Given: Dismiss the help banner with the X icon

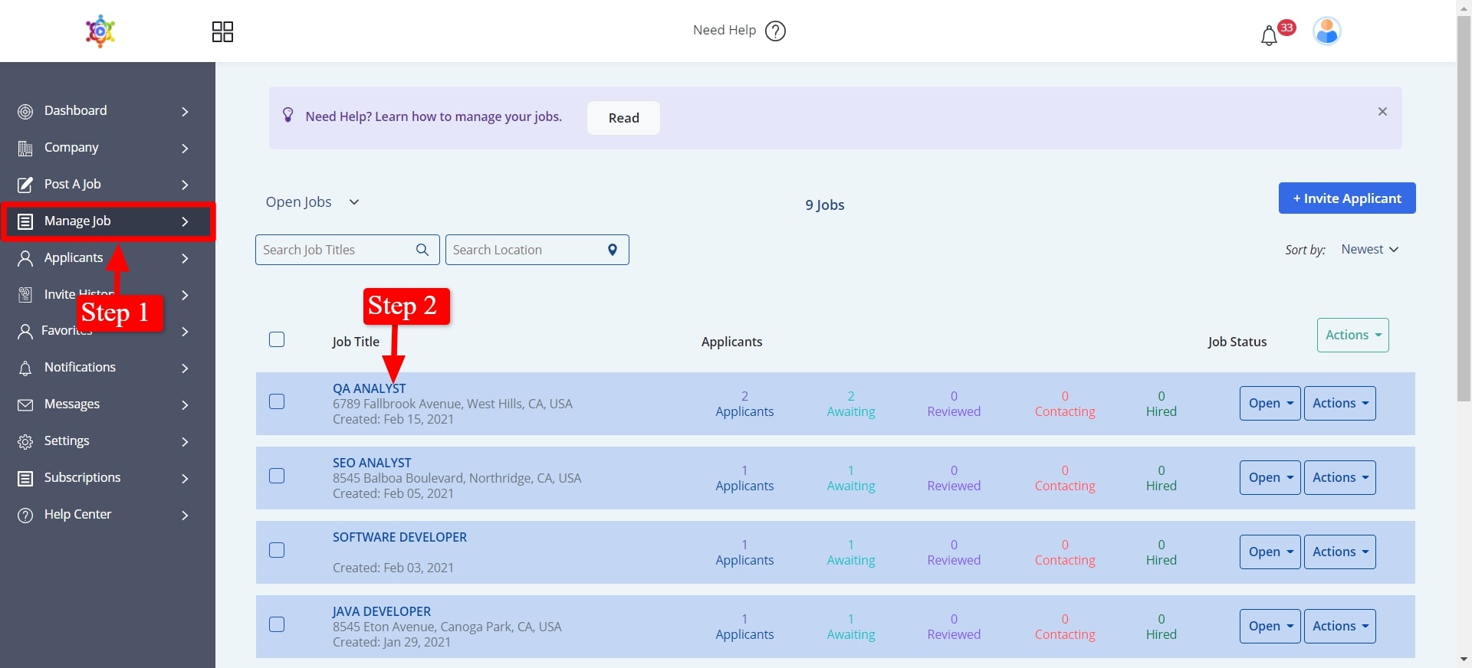Looking at the screenshot, I should [1382, 112].
